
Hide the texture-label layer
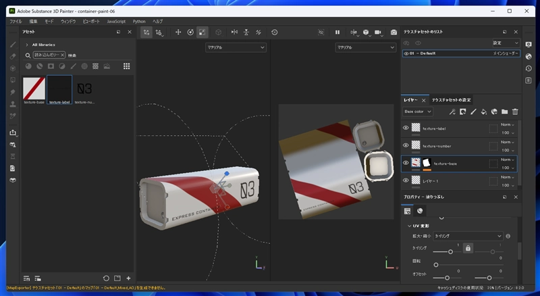click(x=406, y=128)
